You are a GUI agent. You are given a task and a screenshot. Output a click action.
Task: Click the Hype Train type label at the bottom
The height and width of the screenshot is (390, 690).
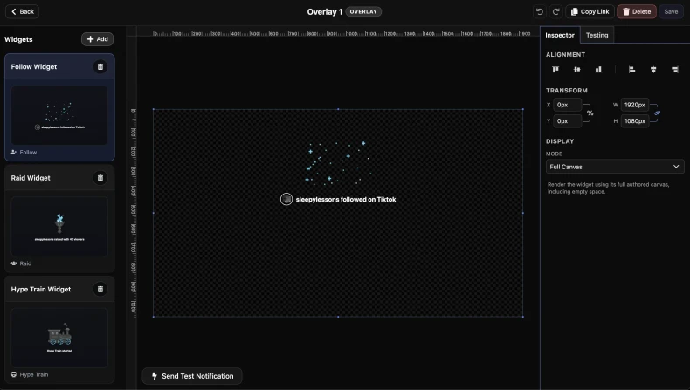pyautogui.click(x=34, y=374)
